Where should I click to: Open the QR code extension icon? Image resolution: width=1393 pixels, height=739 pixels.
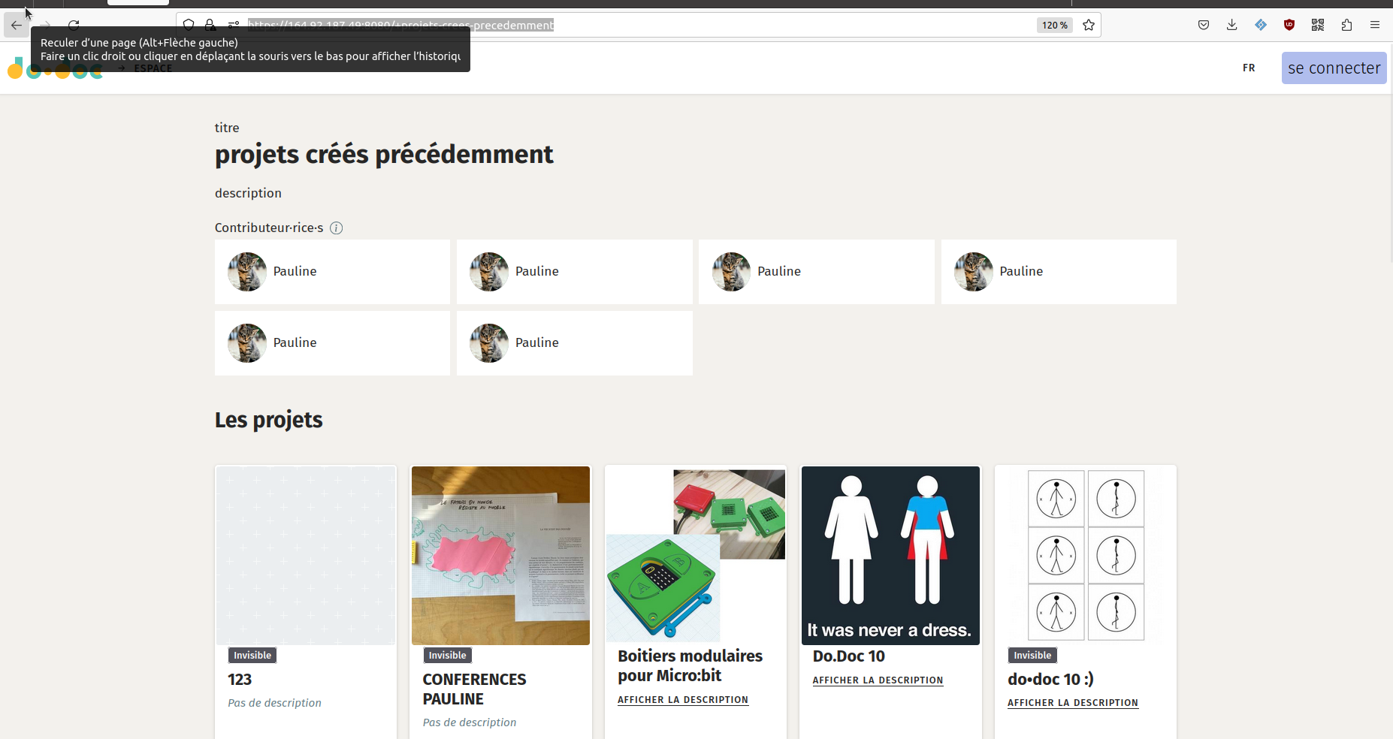pos(1317,25)
